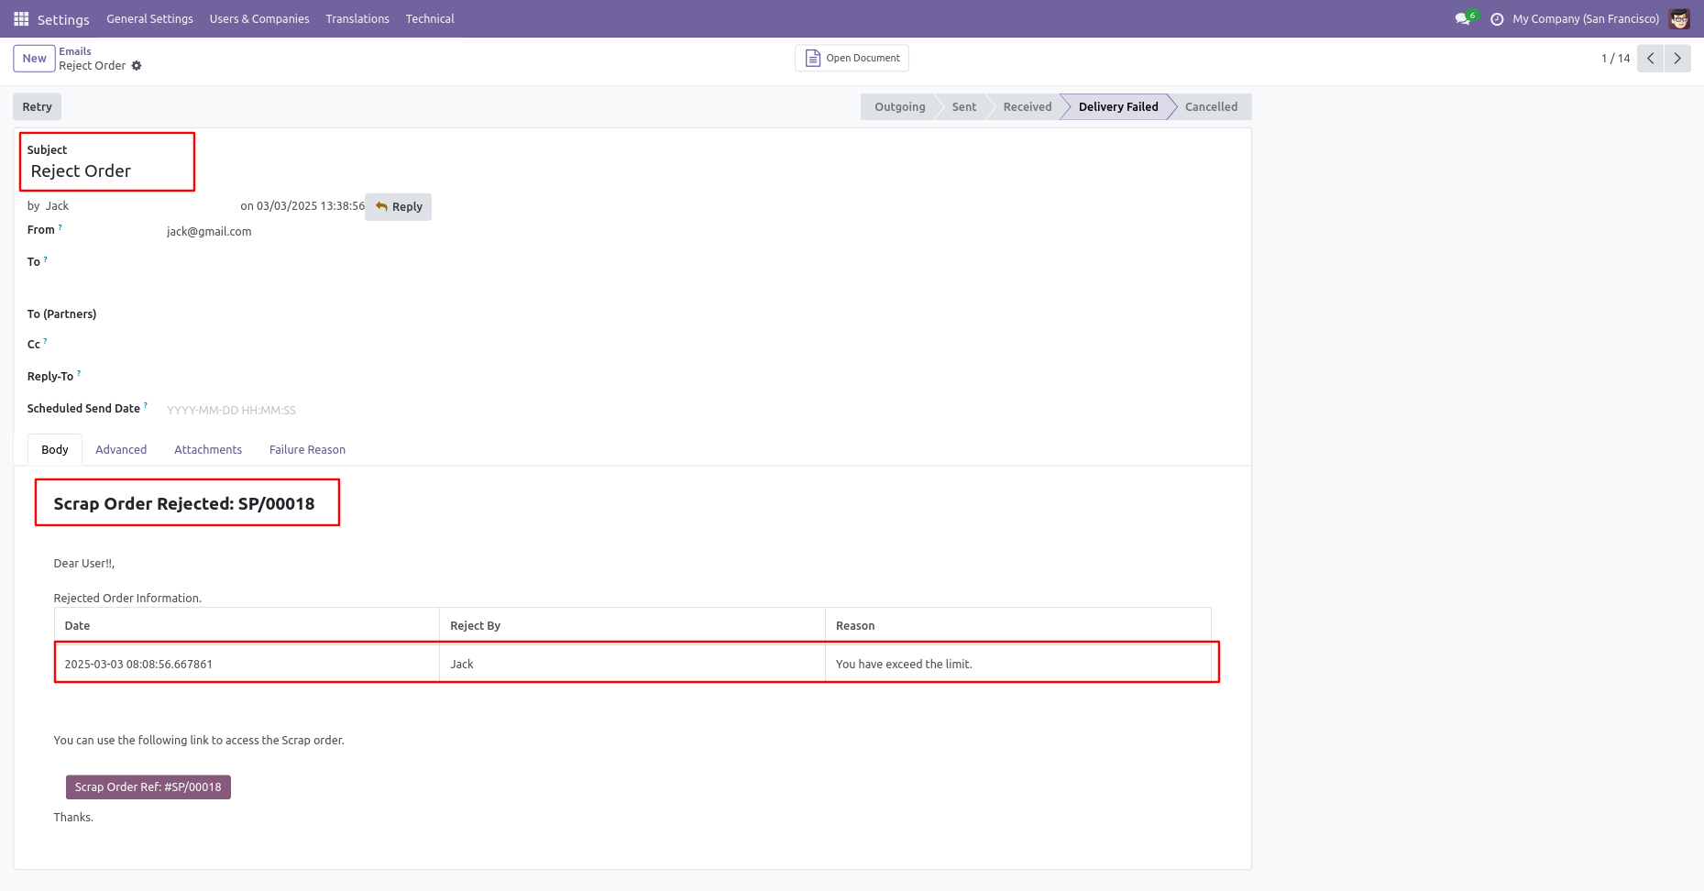The image size is (1704, 891).
Task: Click the Open Document button
Action: (x=852, y=59)
